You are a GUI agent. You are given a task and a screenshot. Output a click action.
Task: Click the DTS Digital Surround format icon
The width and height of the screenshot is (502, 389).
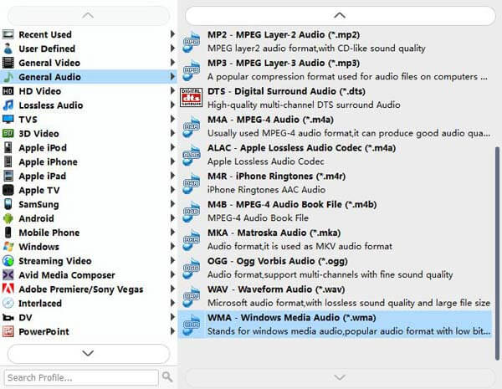191,97
